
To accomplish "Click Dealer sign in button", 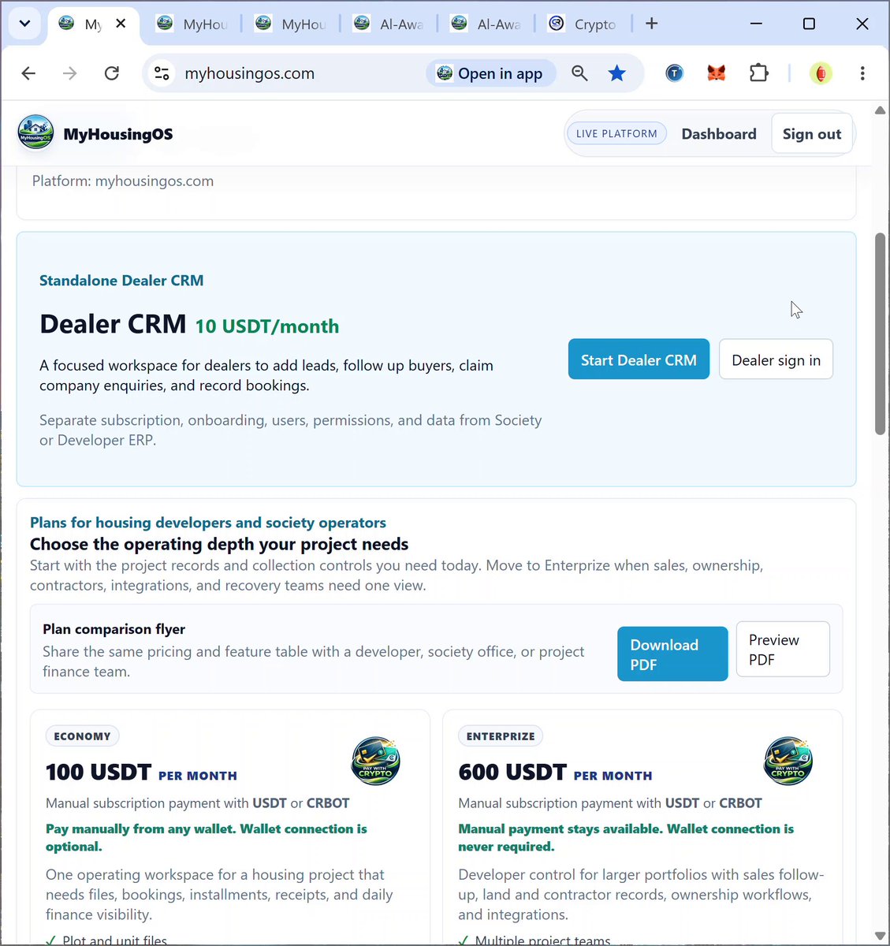I will click(x=776, y=359).
